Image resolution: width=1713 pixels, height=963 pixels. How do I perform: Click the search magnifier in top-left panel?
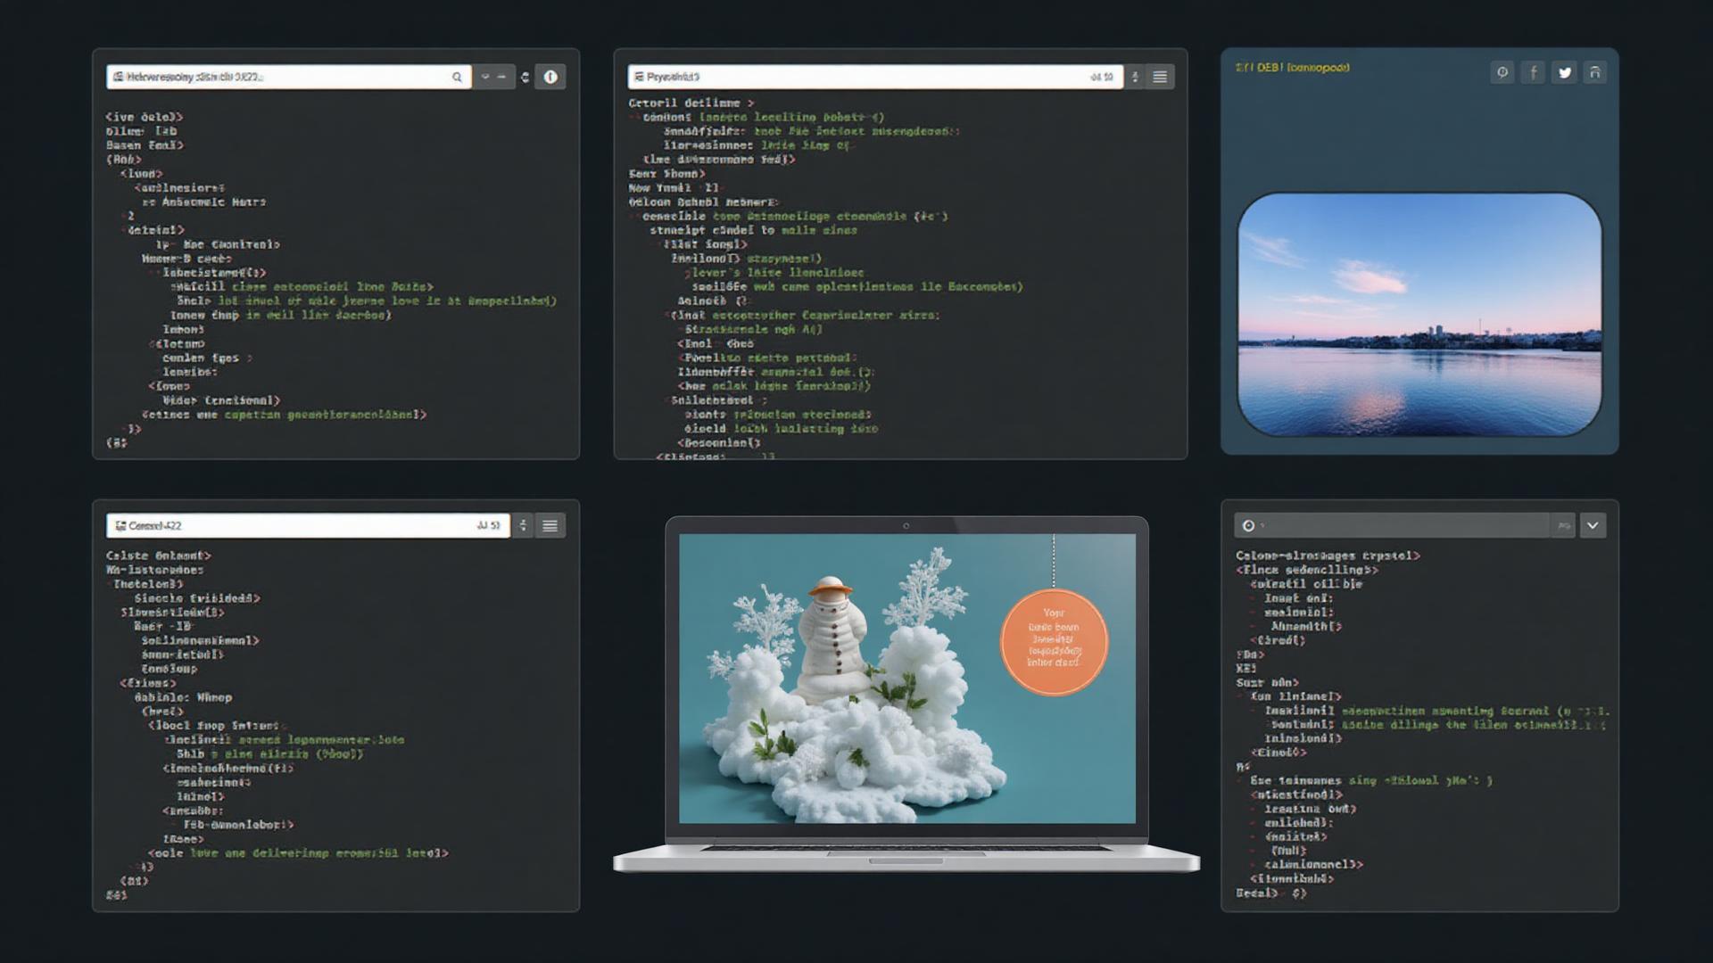point(457,78)
